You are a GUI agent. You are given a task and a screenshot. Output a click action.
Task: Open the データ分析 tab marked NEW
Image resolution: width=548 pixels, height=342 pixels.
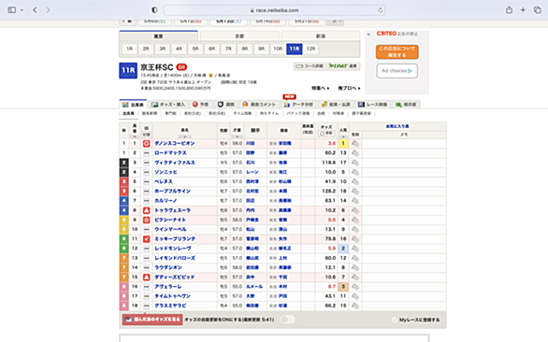298,105
